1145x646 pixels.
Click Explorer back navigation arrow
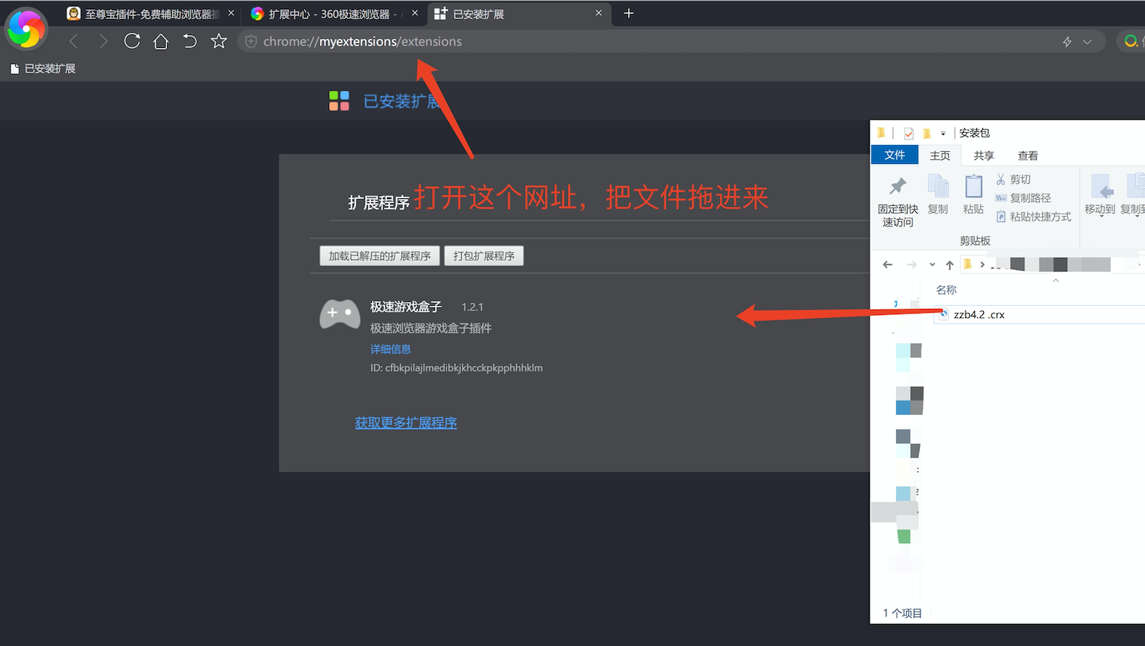(887, 265)
